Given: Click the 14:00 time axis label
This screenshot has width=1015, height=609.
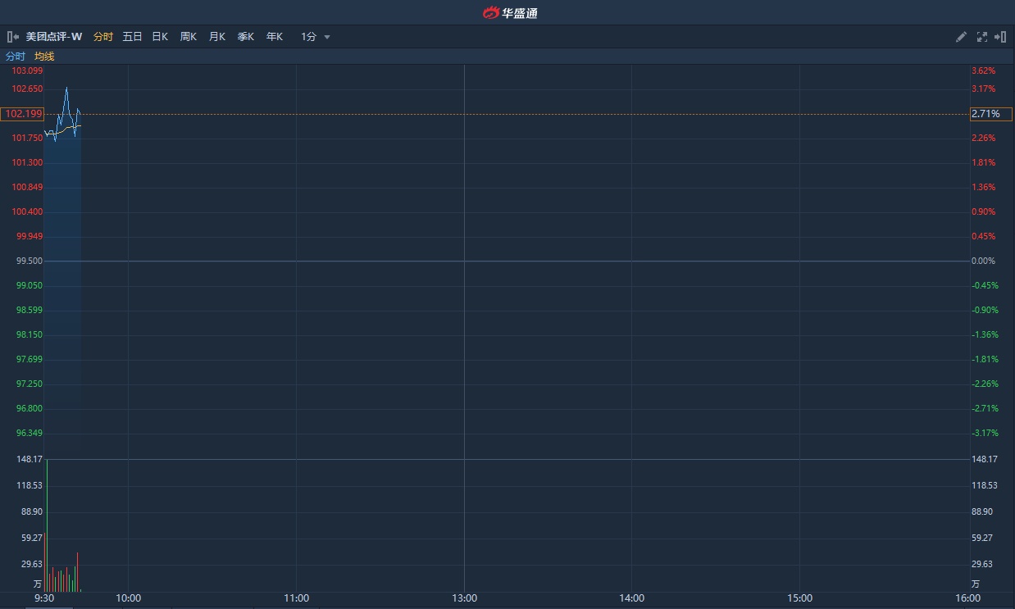Looking at the screenshot, I should tap(632, 598).
